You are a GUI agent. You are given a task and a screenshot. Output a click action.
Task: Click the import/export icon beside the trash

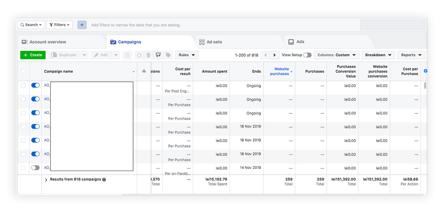click(x=158, y=55)
